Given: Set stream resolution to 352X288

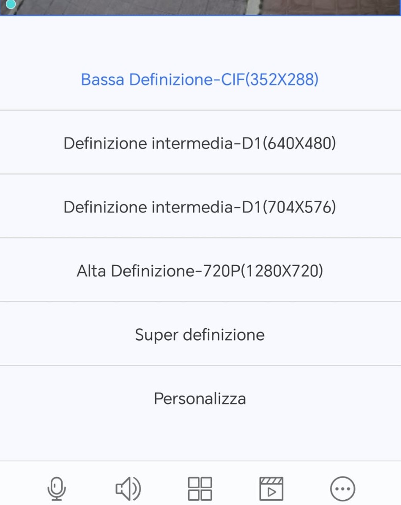Looking at the screenshot, I should pos(200,79).
